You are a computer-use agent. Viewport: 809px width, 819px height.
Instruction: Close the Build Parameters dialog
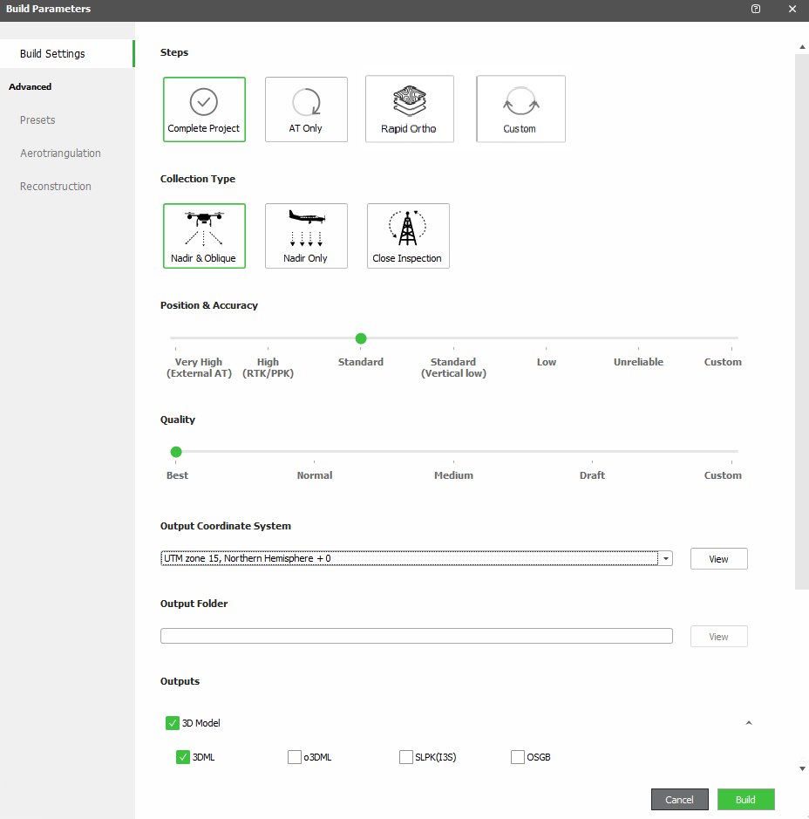point(792,9)
